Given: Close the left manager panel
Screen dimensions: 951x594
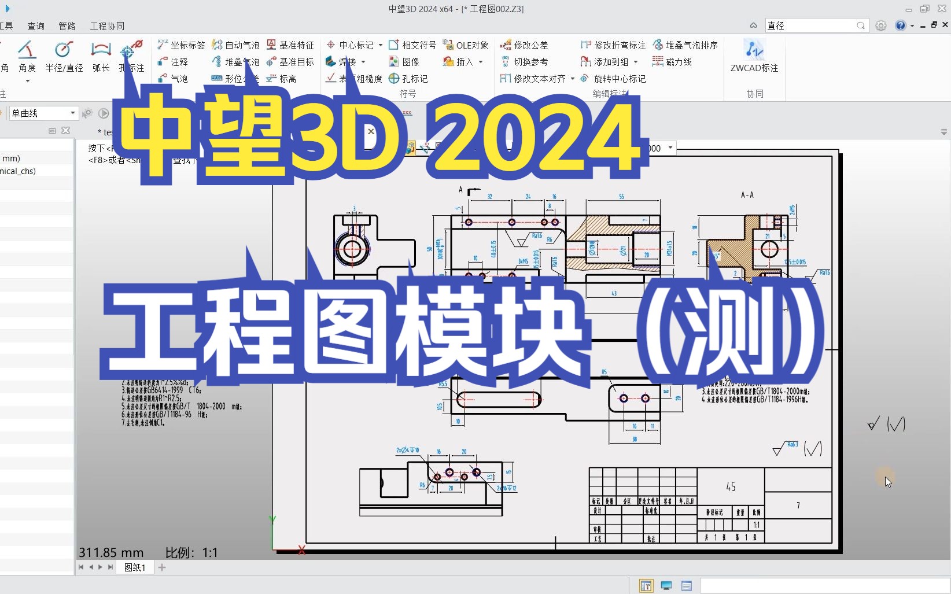Looking at the screenshot, I should pyautogui.click(x=66, y=131).
